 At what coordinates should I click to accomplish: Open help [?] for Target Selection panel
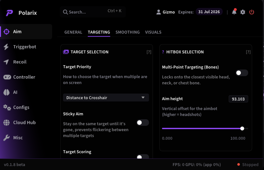[x=149, y=52]
